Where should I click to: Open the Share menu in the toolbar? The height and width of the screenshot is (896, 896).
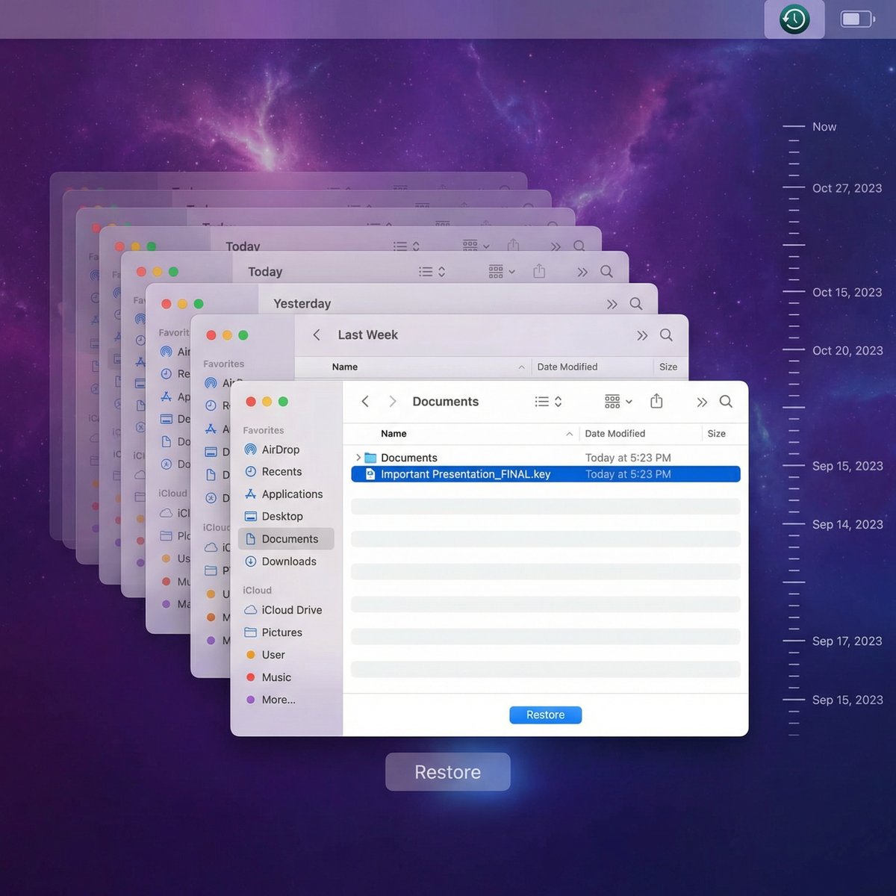point(656,401)
